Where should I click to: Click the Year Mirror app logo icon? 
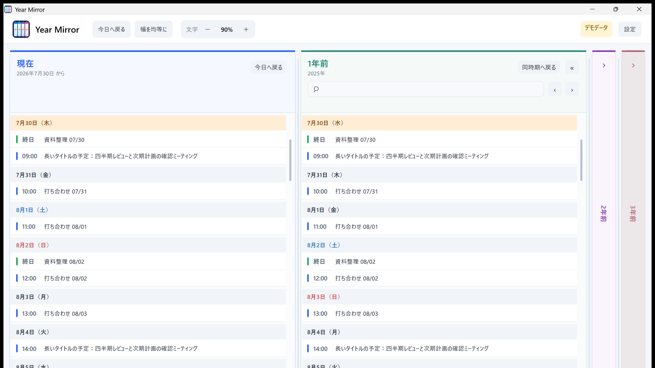[x=21, y=29]
